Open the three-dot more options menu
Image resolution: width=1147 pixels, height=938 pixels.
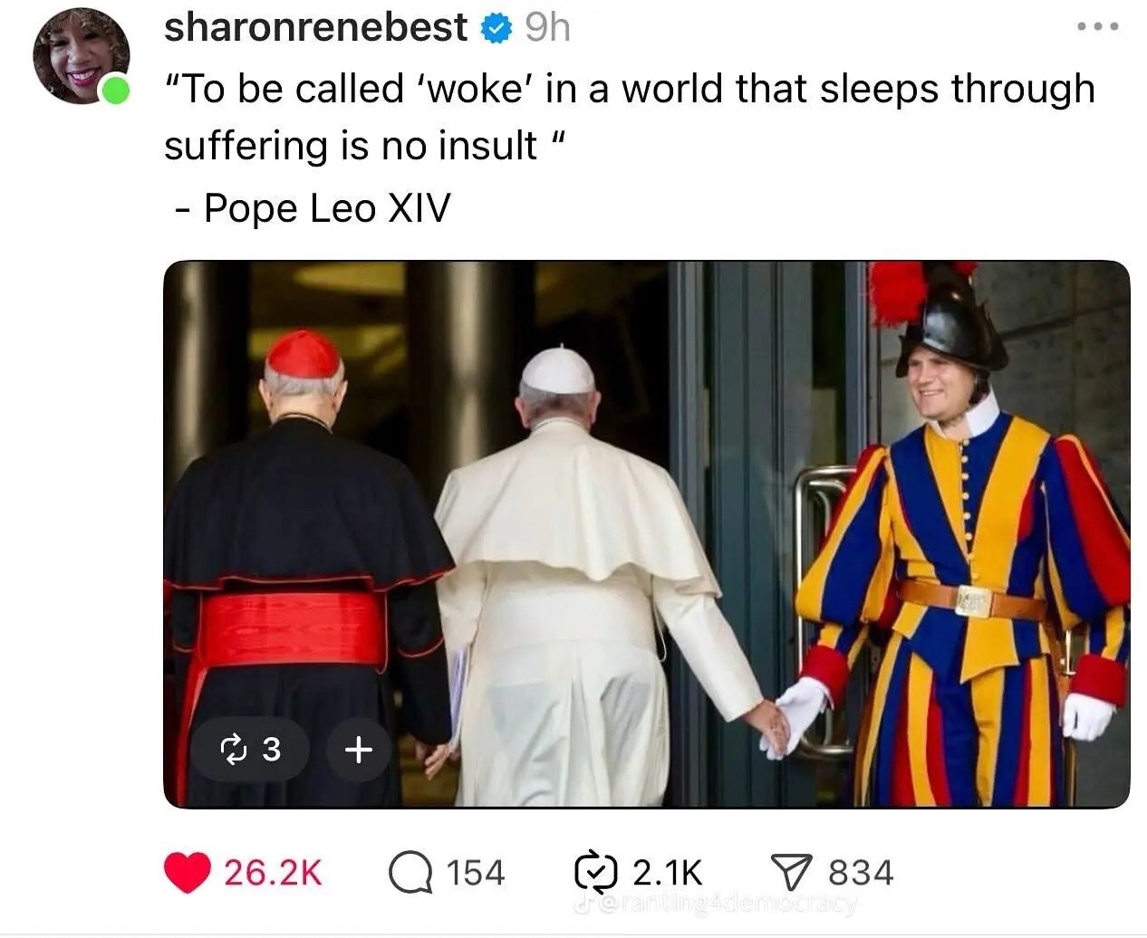coord(1098,27)
